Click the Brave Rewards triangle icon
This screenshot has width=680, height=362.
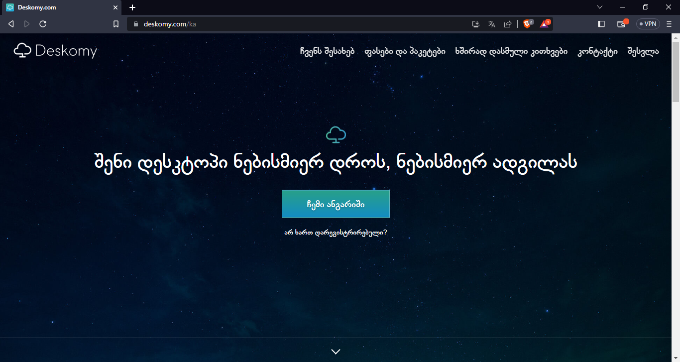pos(545,23)
